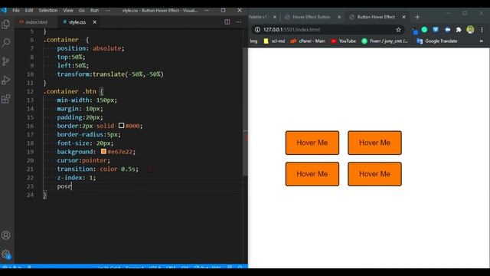Click the #000 border color swatch
Viewport: 490px width, 276px height.
121,126
